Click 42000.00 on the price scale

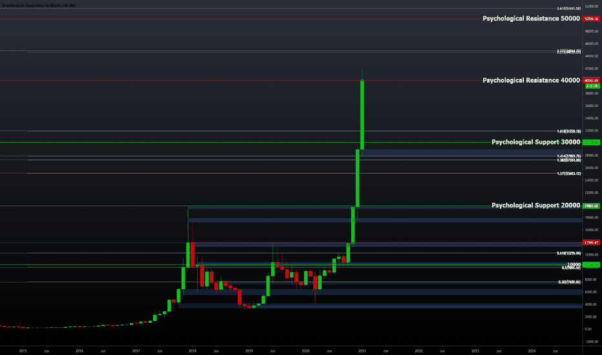click(x=592, y=68)
